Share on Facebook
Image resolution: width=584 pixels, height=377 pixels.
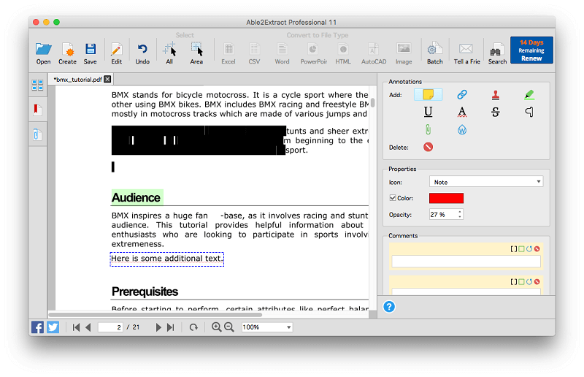tap(37, 327)
